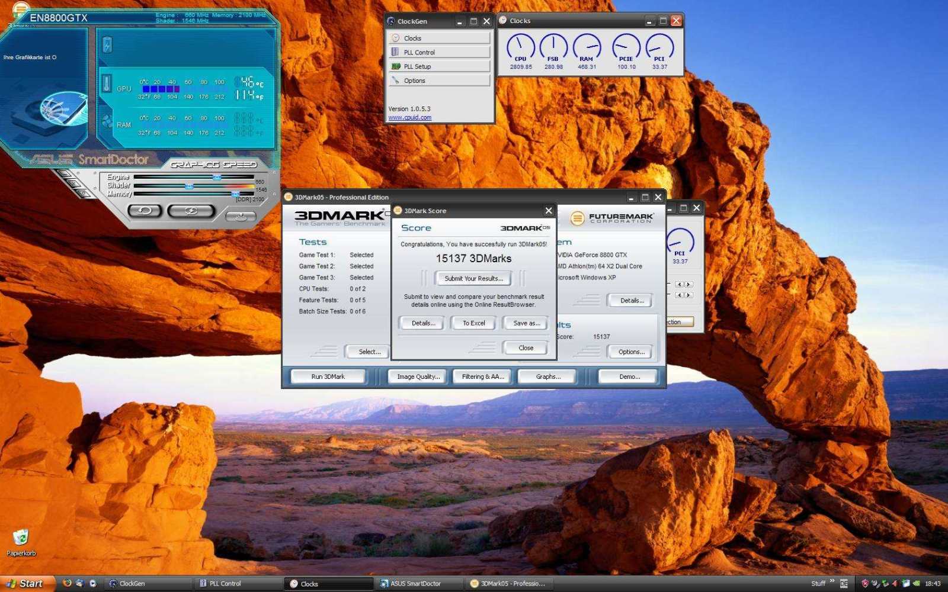Click the SmartDoctor joystick-shaped button

[240, 217]
